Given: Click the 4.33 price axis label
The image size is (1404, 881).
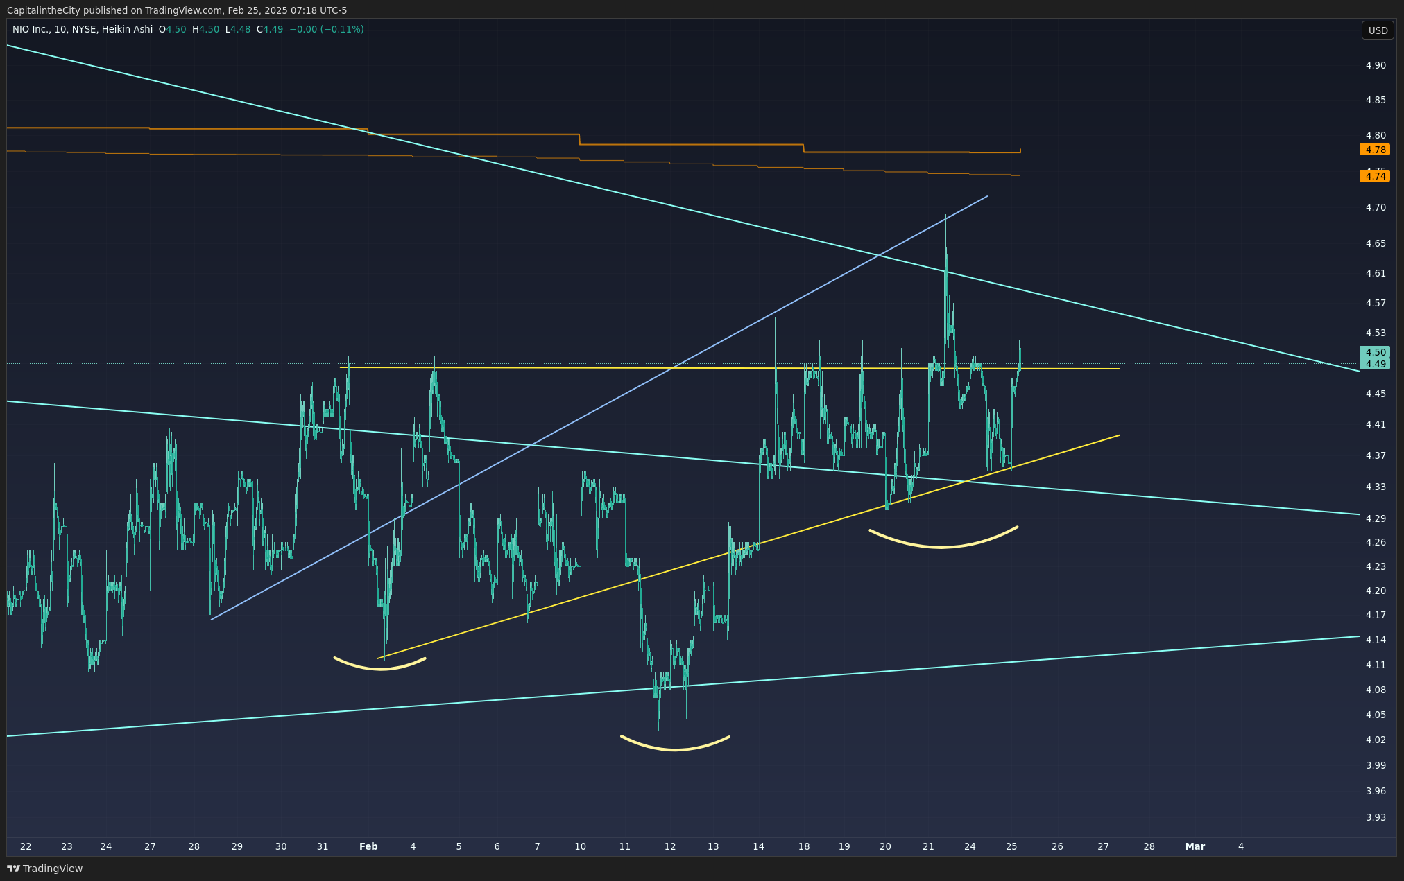Looking at the screenshot, I should click(1376, 487).
